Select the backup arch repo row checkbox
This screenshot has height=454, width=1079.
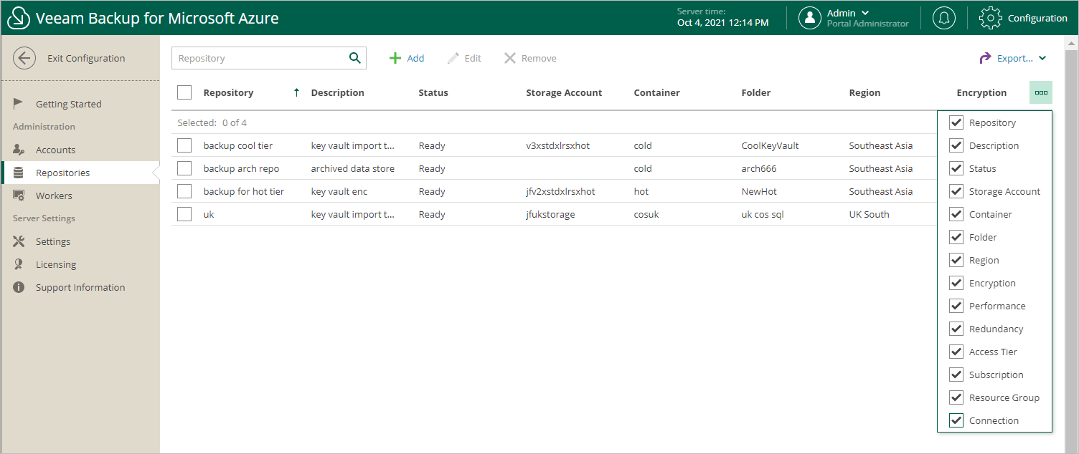pos(184,168)
